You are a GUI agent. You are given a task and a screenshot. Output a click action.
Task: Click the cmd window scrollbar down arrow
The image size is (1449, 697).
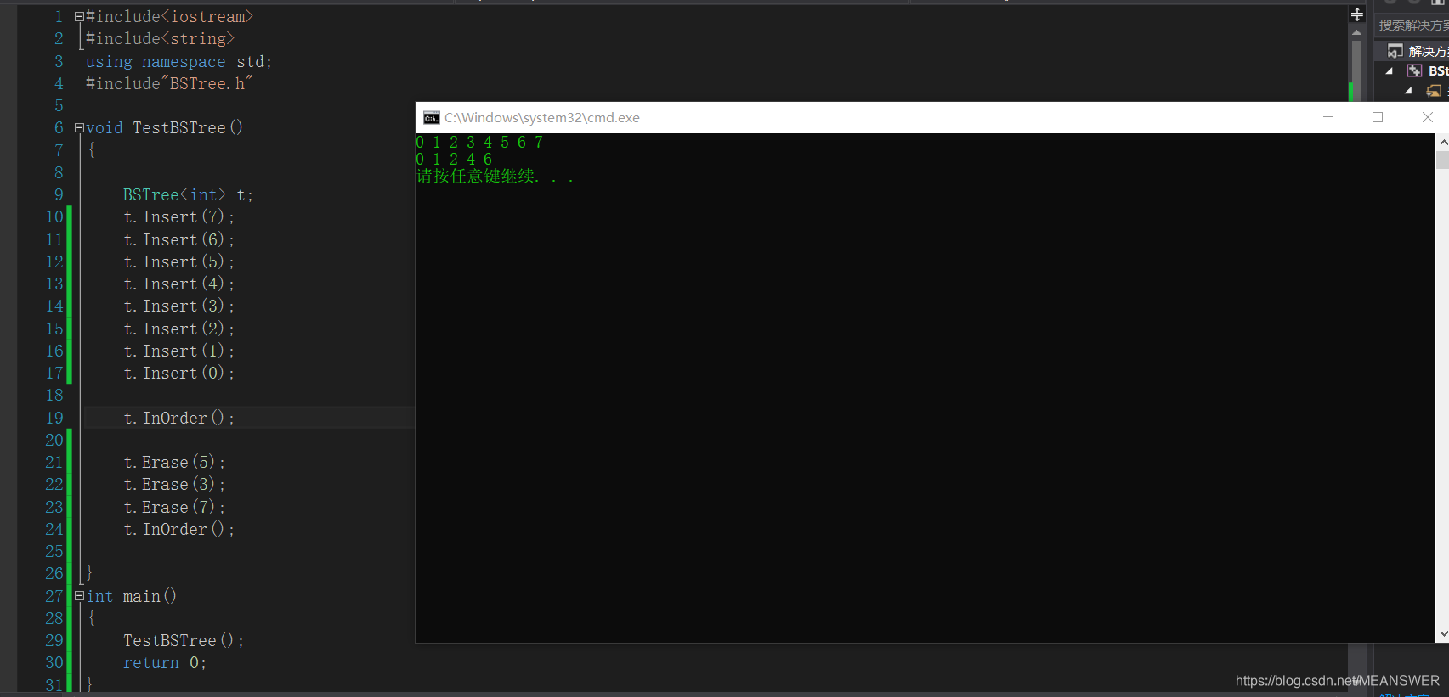tap(1442, 634)
